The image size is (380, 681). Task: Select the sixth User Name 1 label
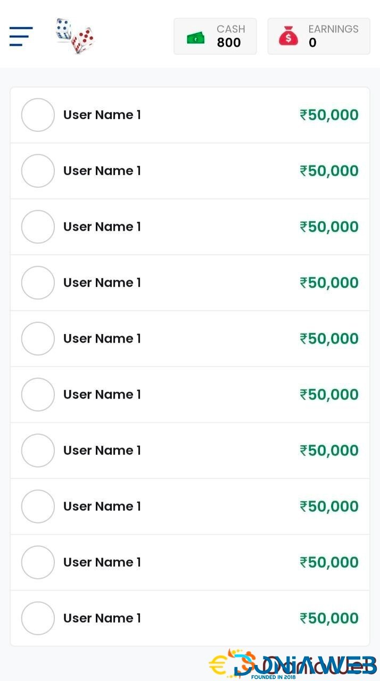point(102,394)
